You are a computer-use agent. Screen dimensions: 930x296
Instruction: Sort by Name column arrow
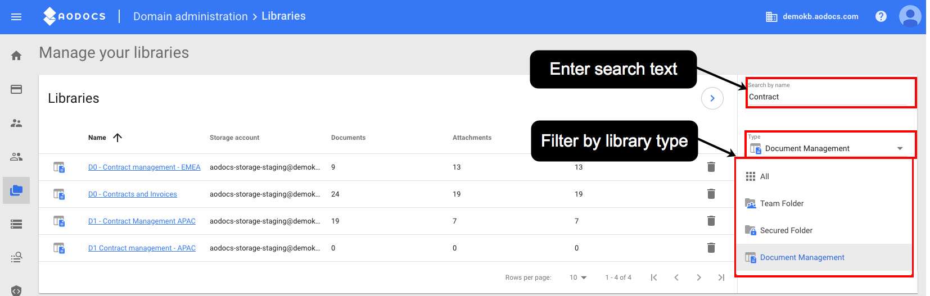coord(118,138)
